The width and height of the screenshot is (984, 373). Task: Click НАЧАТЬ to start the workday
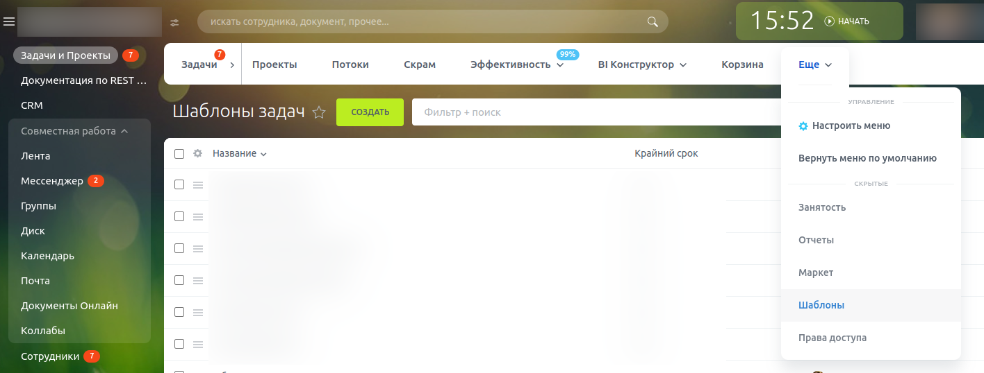[x=853, y=21]
